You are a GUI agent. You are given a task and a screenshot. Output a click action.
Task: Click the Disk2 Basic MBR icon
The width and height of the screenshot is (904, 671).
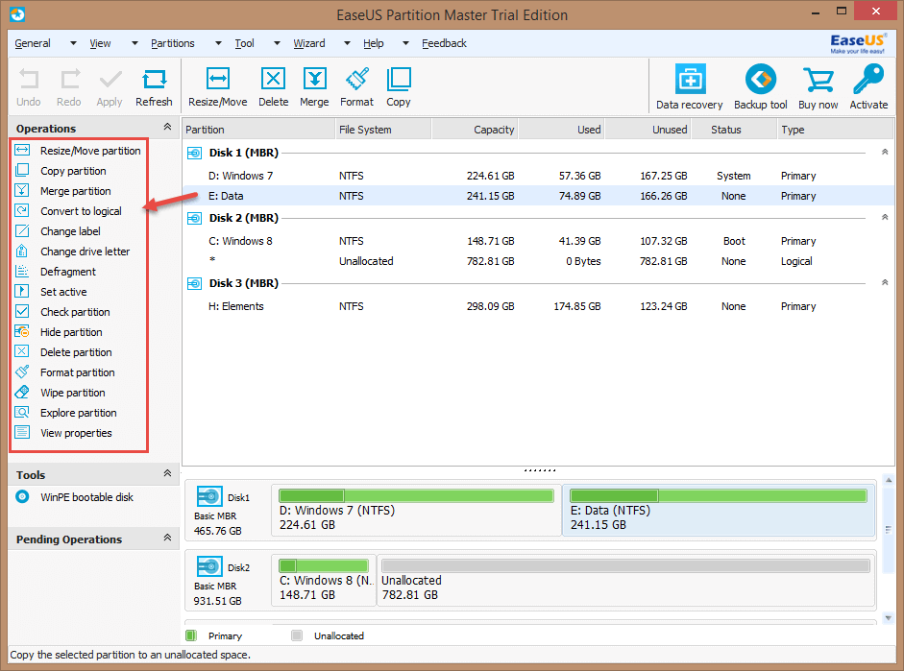pos(209,566)
